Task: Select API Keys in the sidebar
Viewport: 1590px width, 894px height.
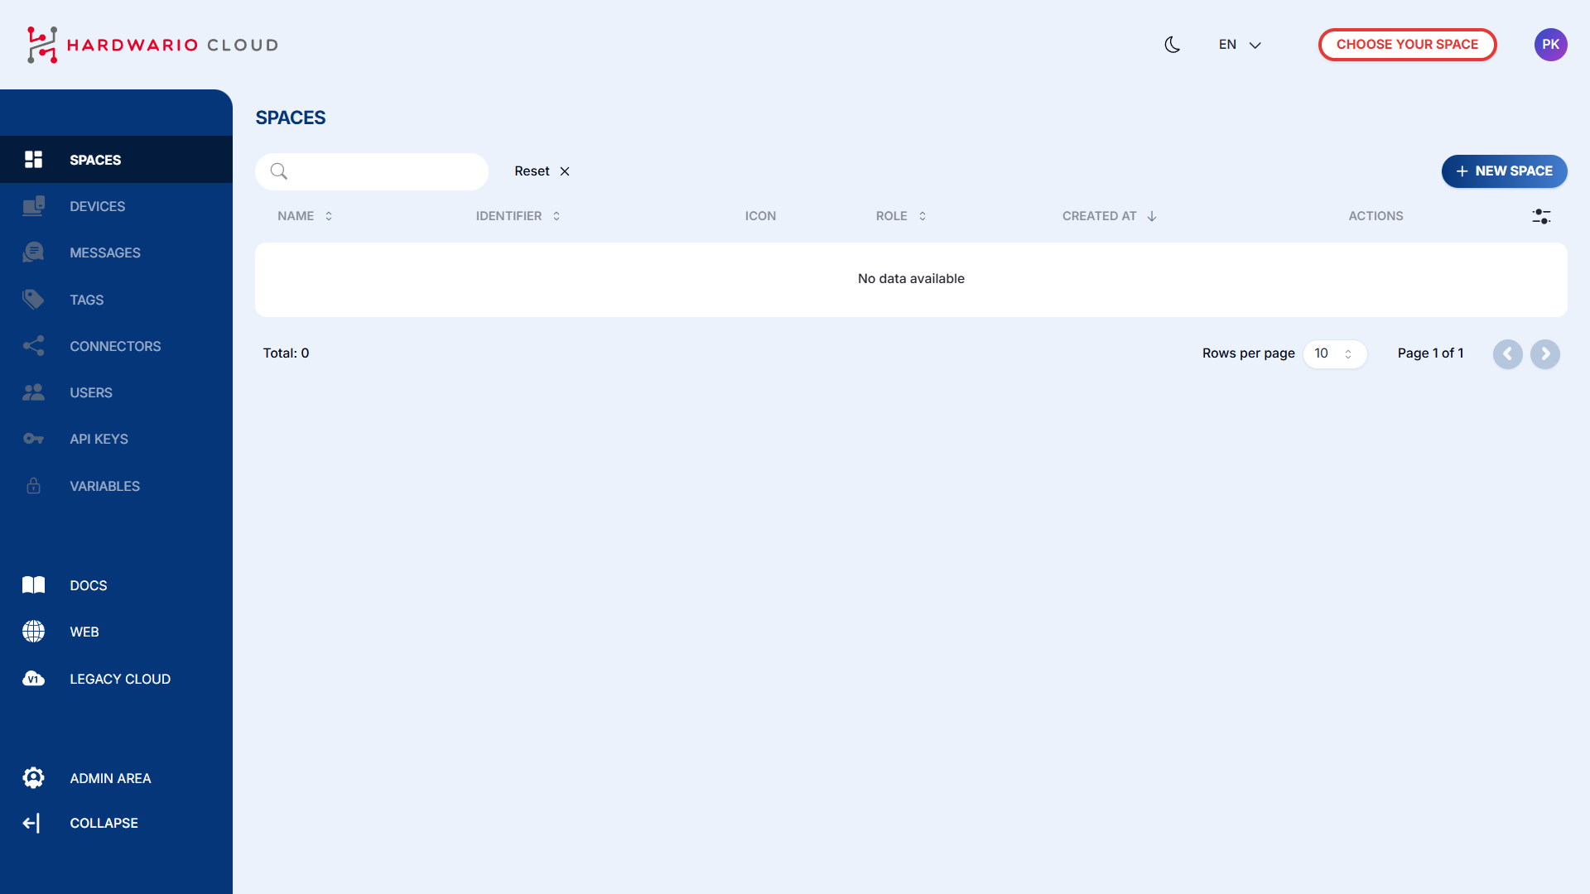Action: tap(99, 439)
